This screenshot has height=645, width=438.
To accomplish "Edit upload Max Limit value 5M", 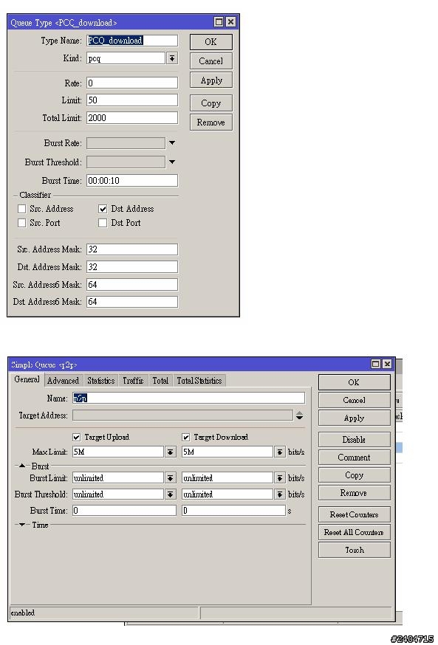I will coord(119,452).
